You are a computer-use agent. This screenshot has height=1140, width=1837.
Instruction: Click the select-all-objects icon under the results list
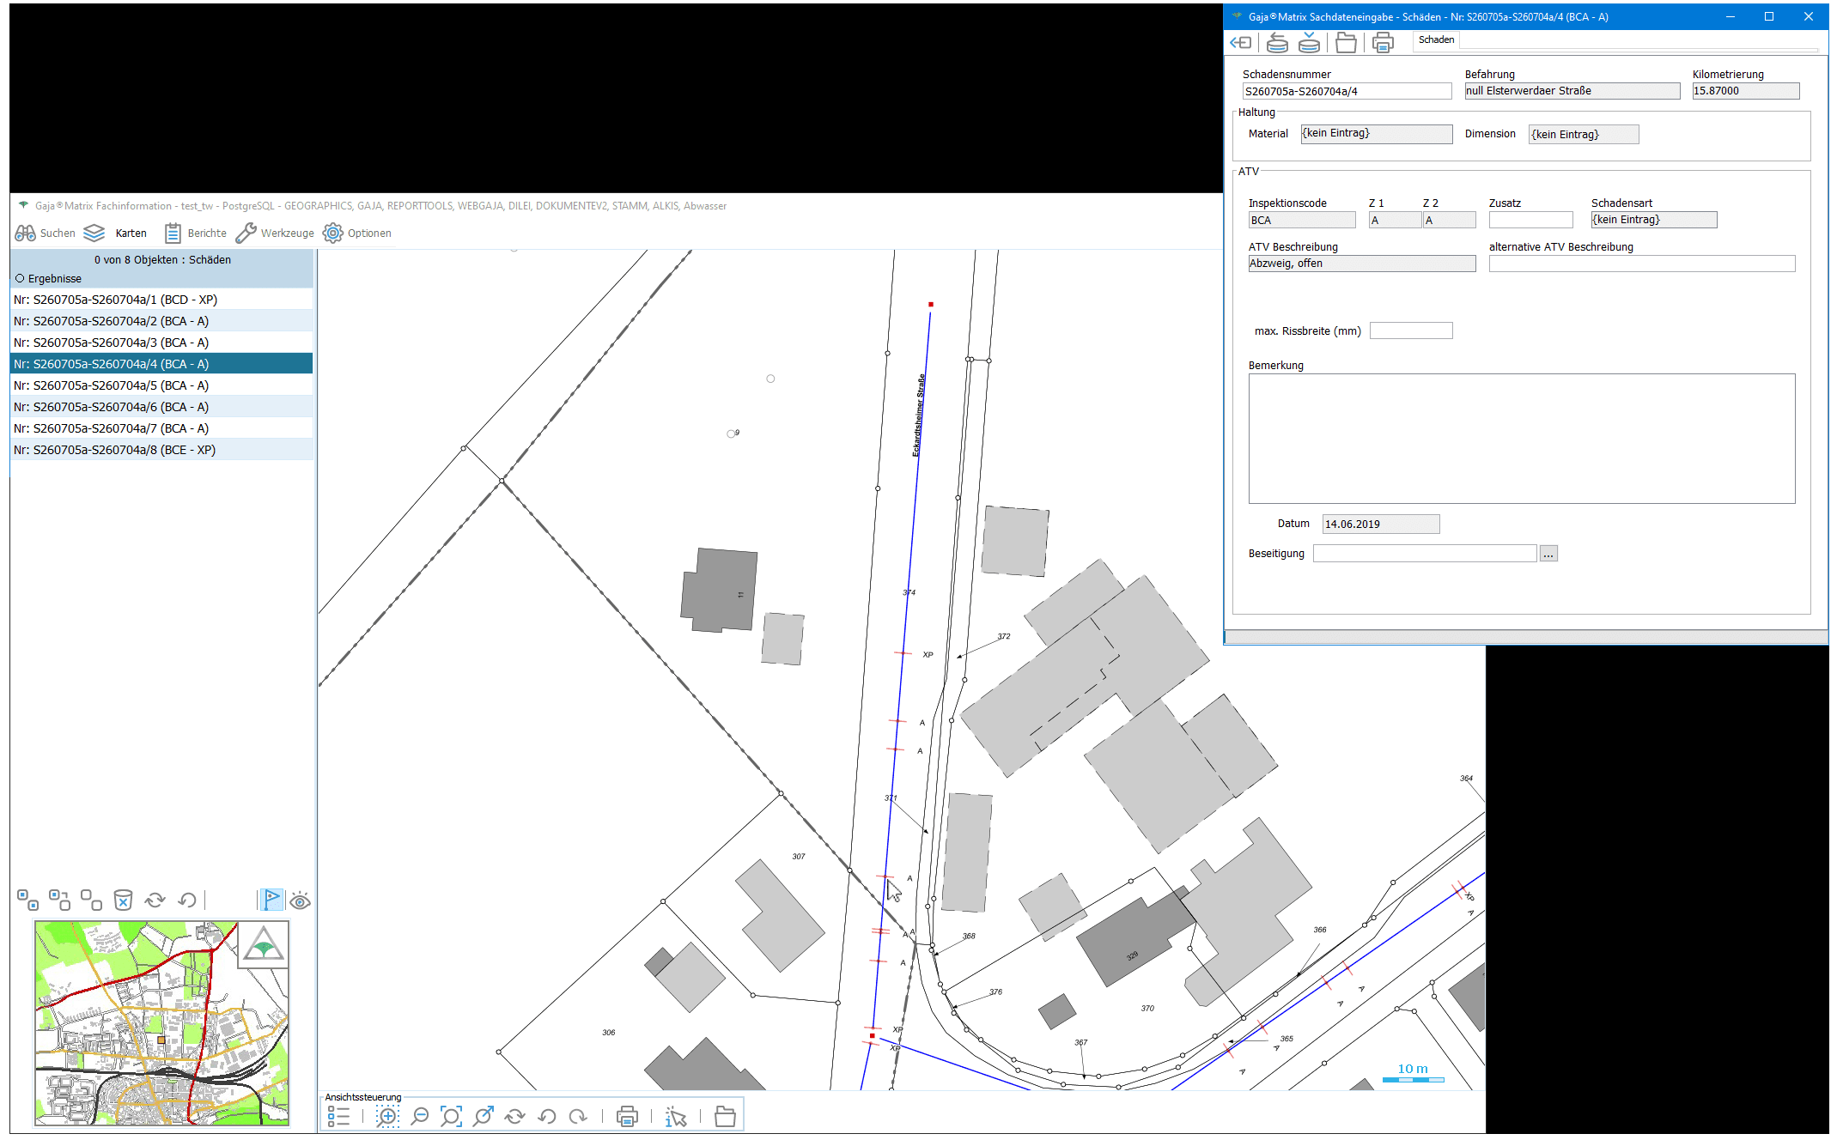click(27, 900)
